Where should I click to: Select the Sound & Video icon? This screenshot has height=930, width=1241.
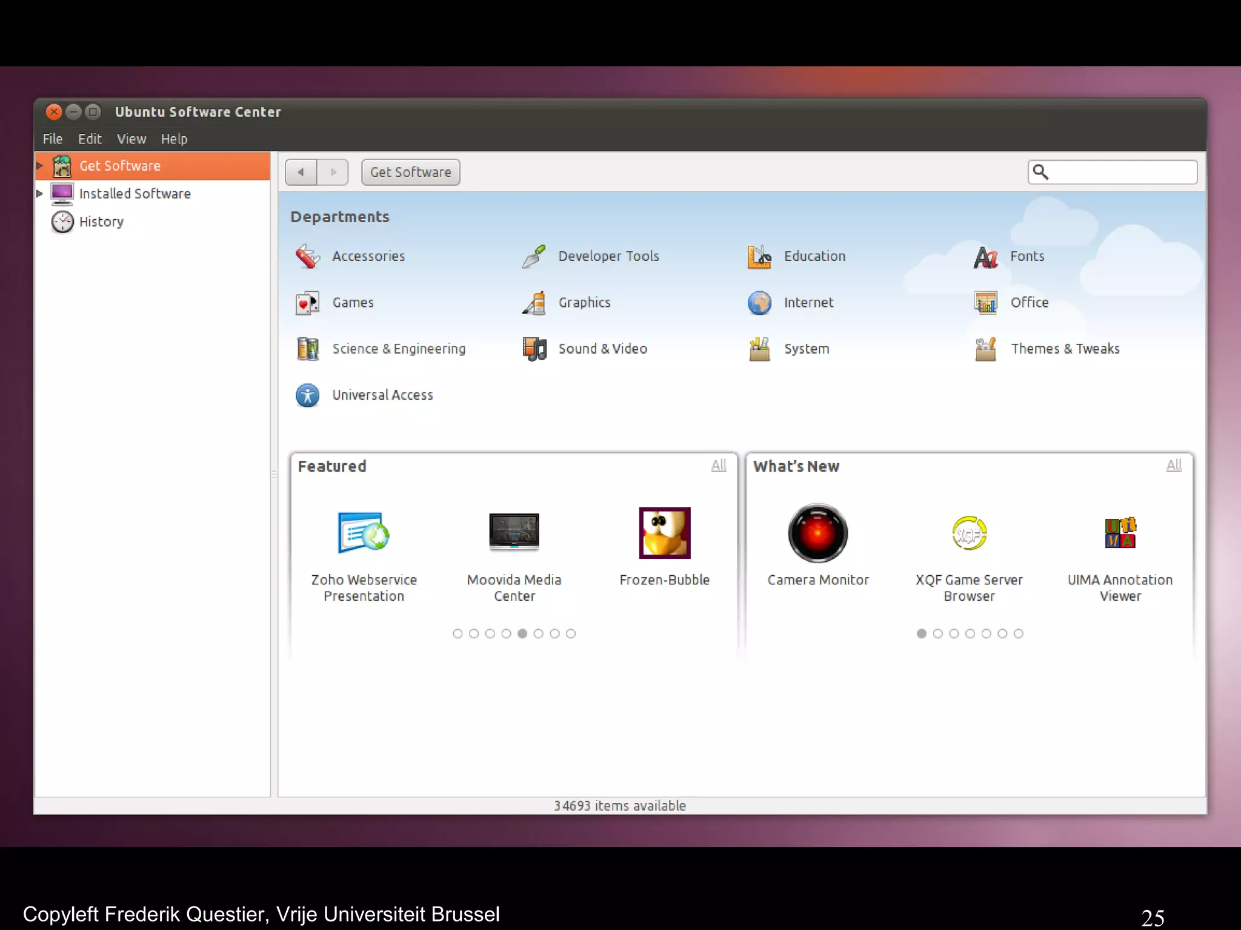534,349
